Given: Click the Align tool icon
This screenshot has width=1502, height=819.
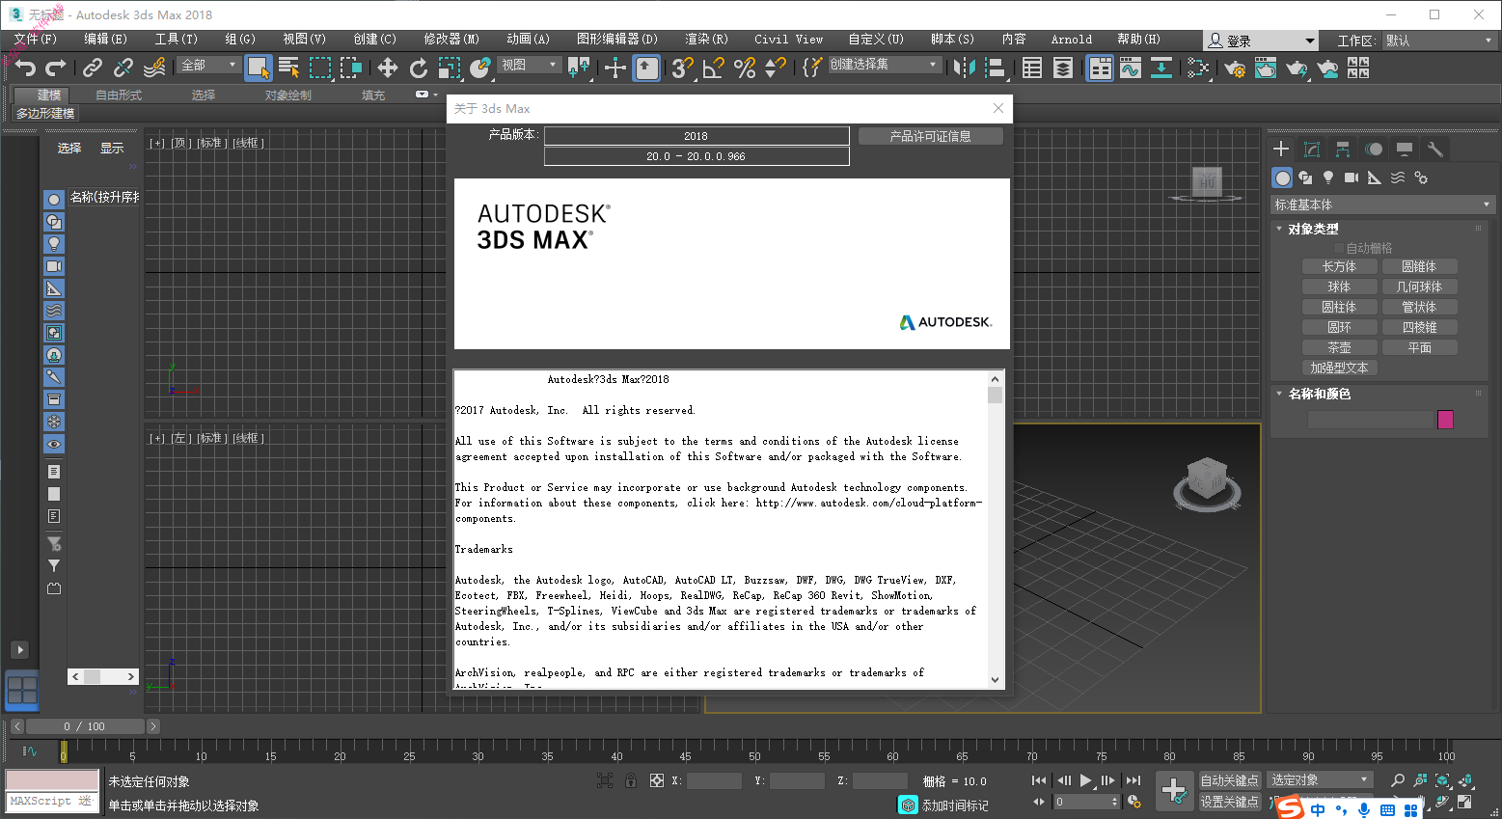Looking at the screenshot, I should click(995, 68).
